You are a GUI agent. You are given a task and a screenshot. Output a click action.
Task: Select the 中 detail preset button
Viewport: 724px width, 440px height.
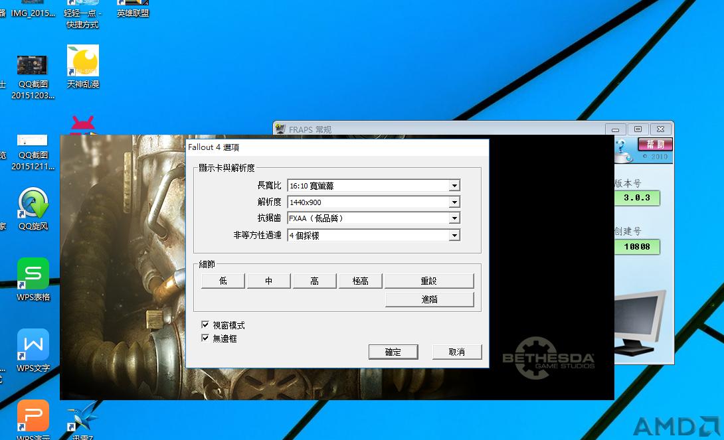pos(269,281)
